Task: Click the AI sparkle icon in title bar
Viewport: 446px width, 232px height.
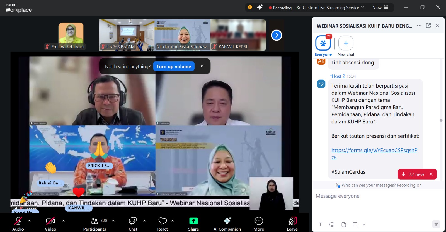Action: [260, 8]
